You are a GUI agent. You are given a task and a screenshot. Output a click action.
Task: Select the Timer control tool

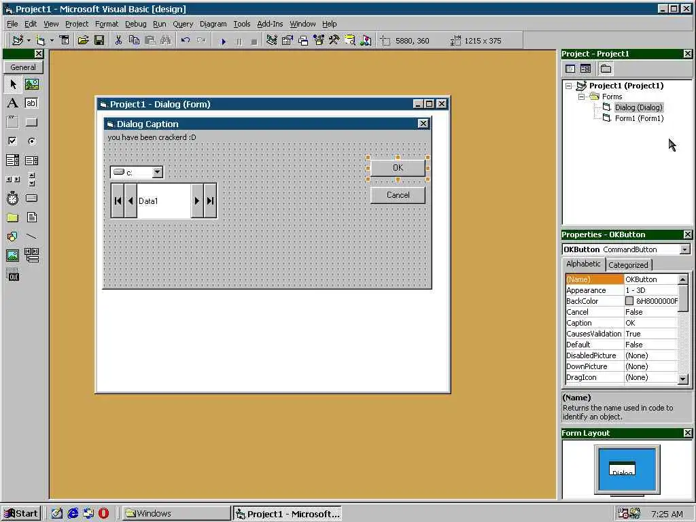click(13, 198)
